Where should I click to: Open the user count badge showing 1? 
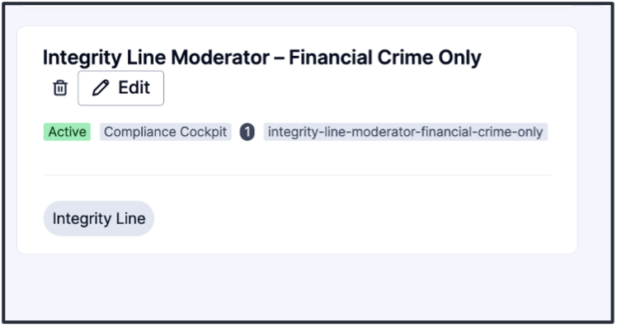pyautogui.click(x=247, y=132)
